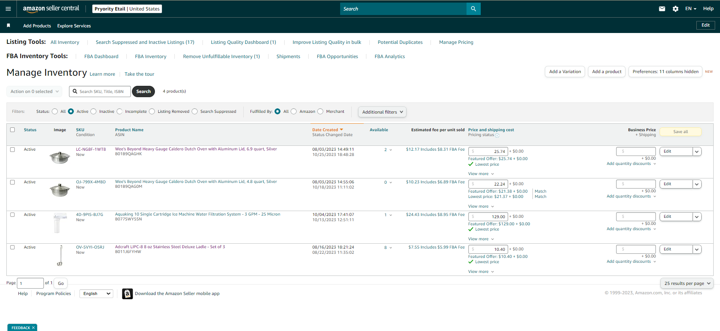The image size is (720, 331).
Task: Open Search Suppressed and Inactive Listings (17)
Action: point(145,42)
